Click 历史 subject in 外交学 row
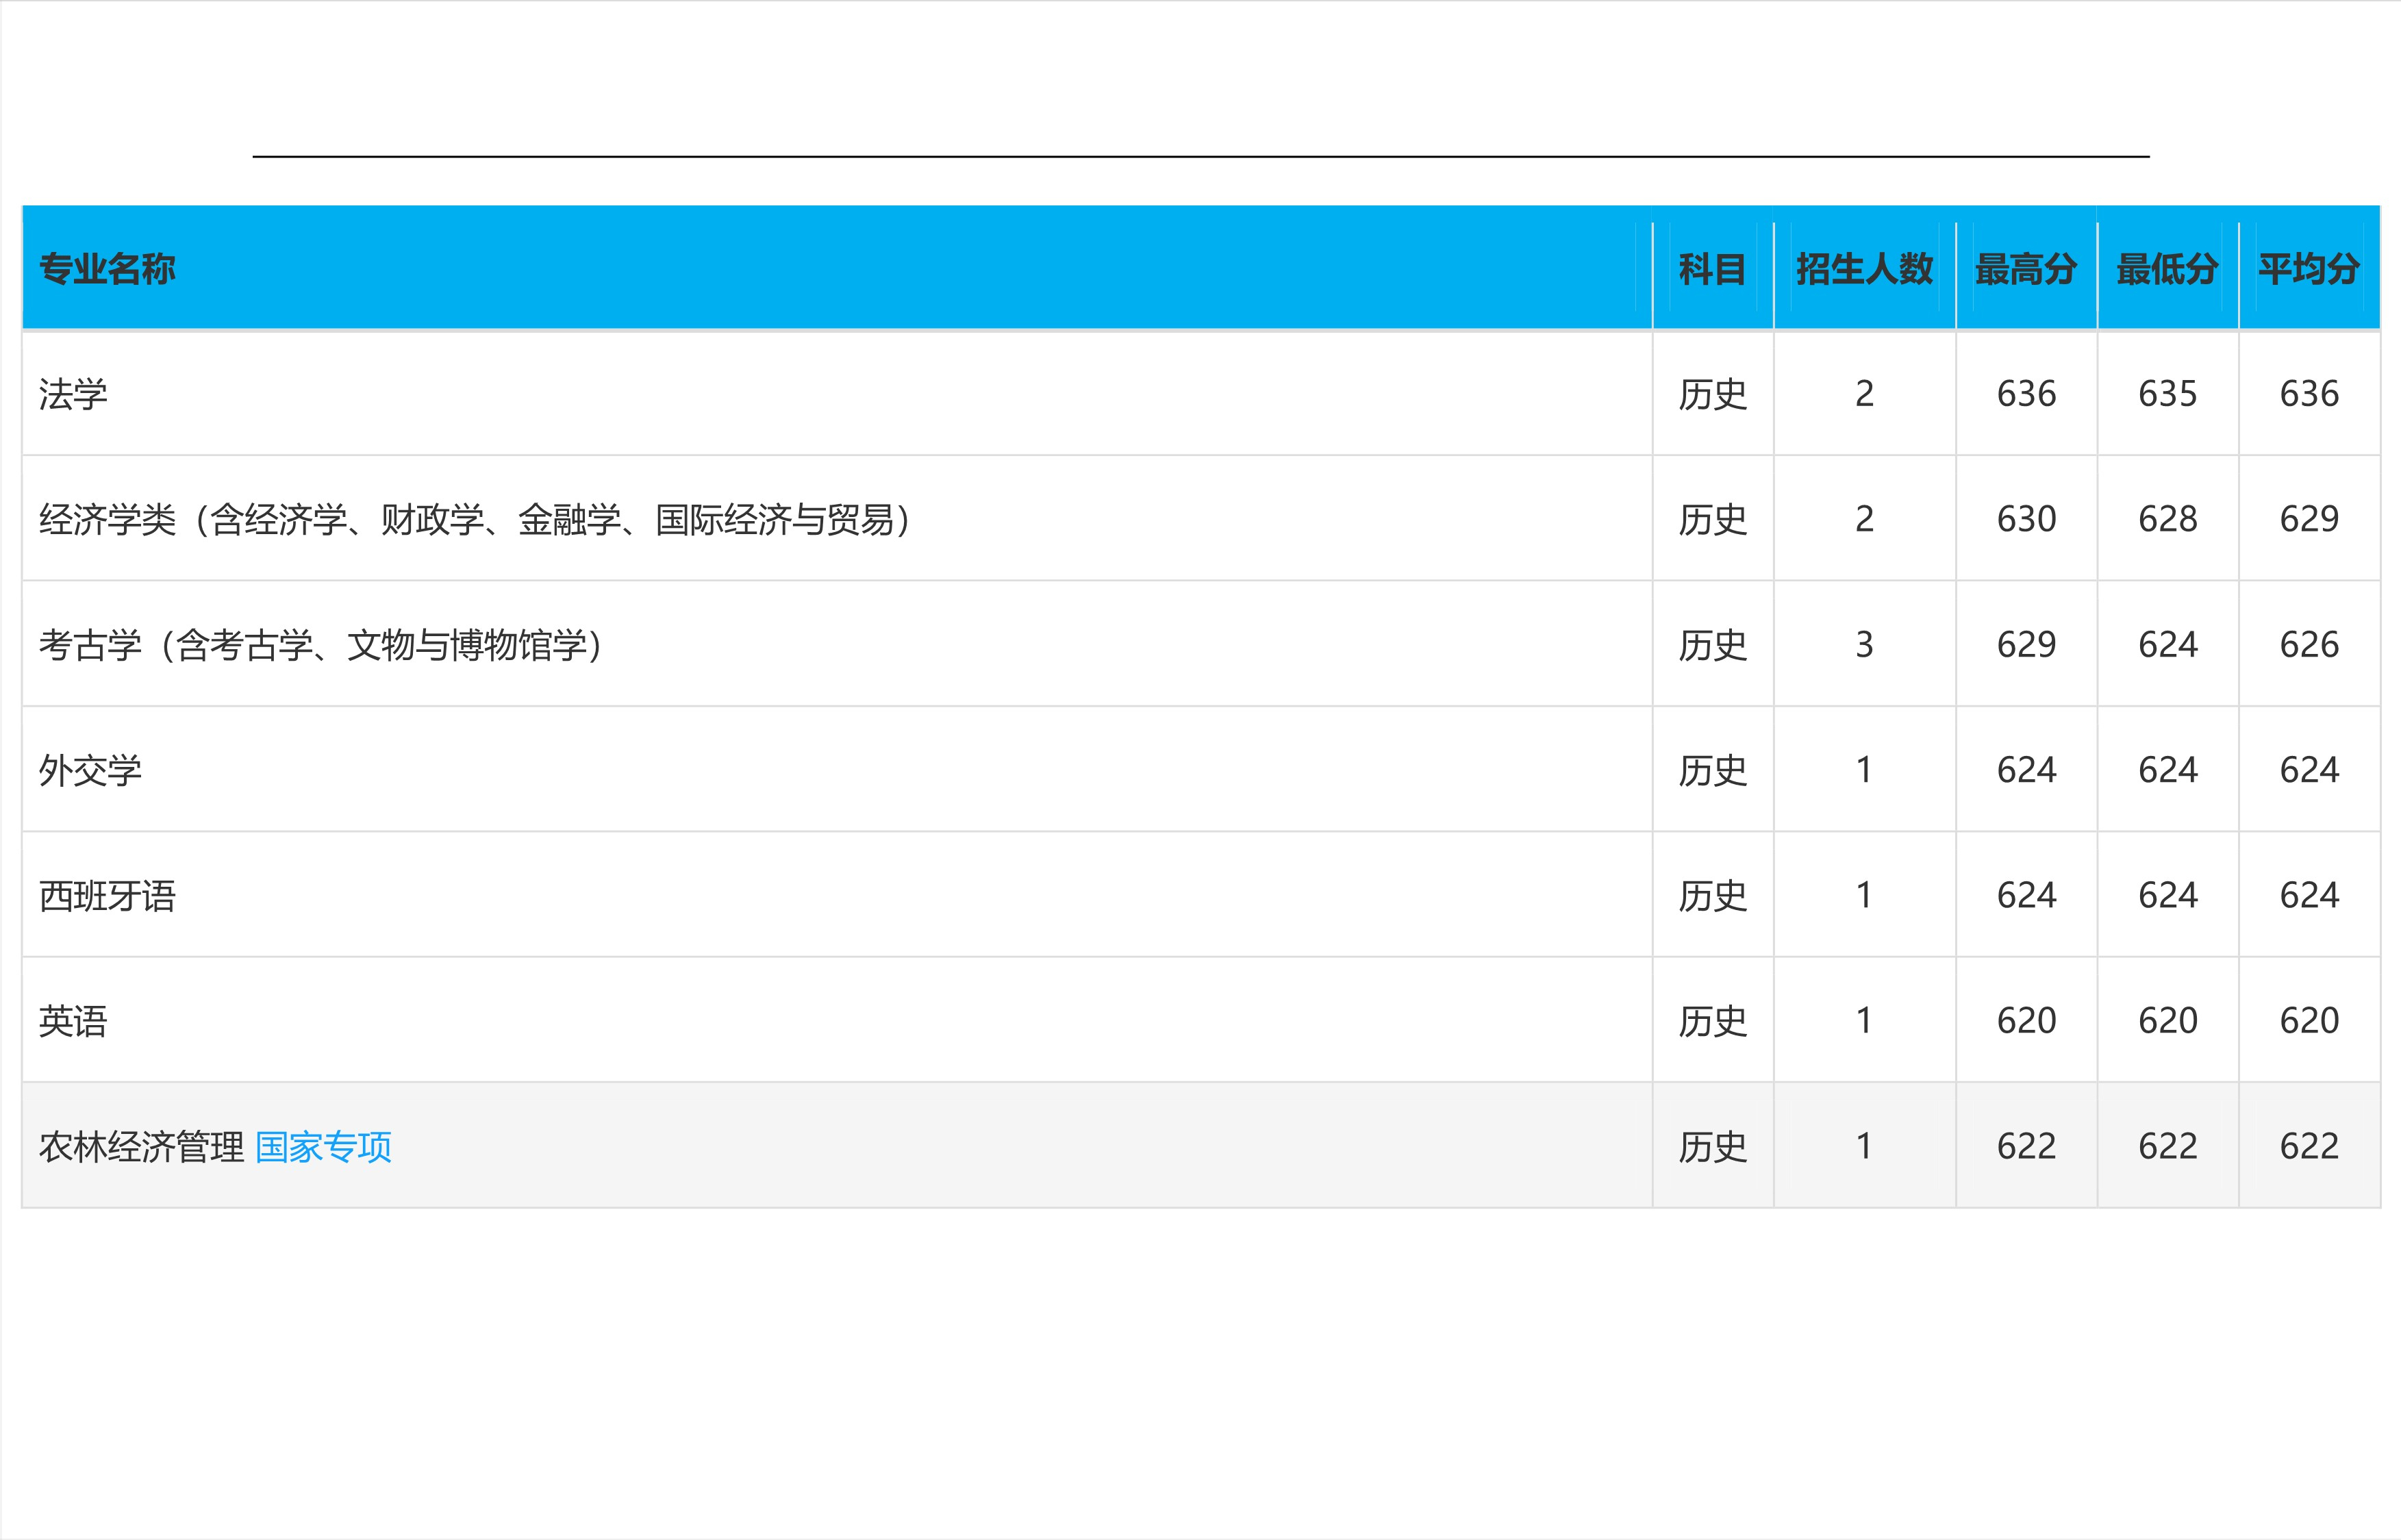Screen dimensions: 2401x1540 pos(1712,770)
